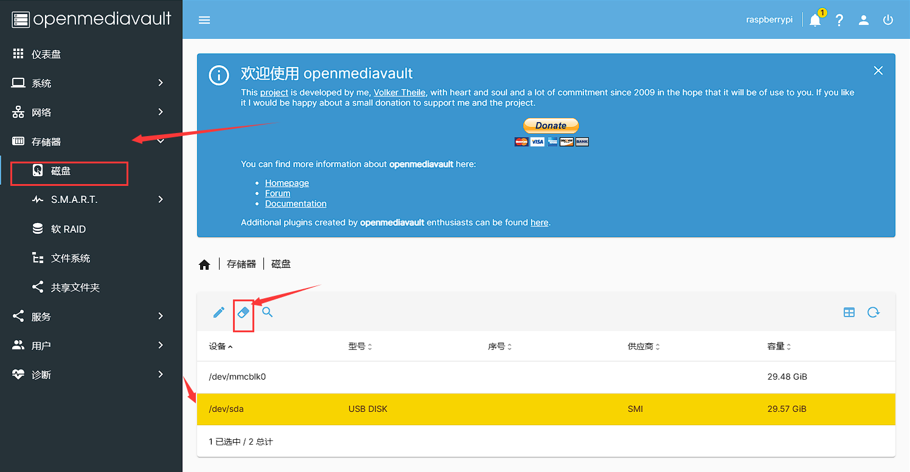Image resolution: width=910 pixels, height=472 pixels.
Task: Click the 诊断 heartbeat icon
Action: click(x=18, y=375)
